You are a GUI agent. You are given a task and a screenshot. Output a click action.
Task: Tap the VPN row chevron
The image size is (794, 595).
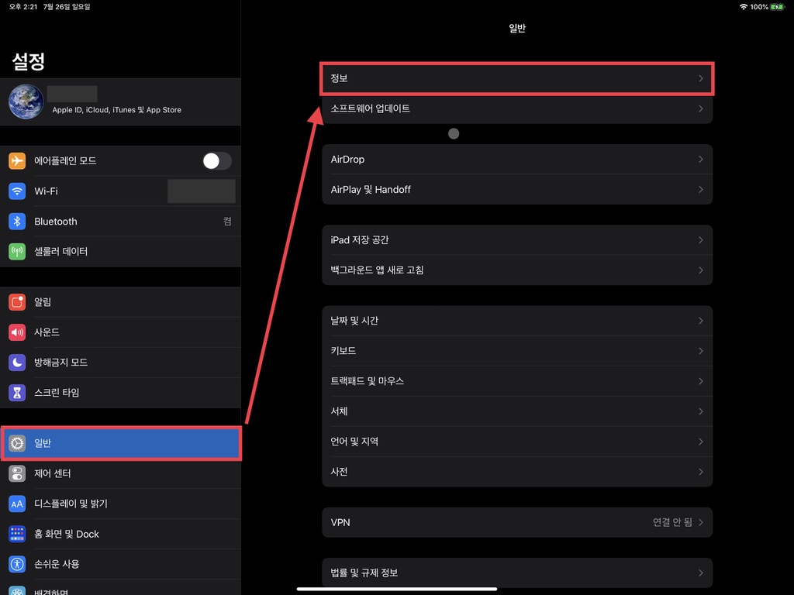[x=701, y=522]
